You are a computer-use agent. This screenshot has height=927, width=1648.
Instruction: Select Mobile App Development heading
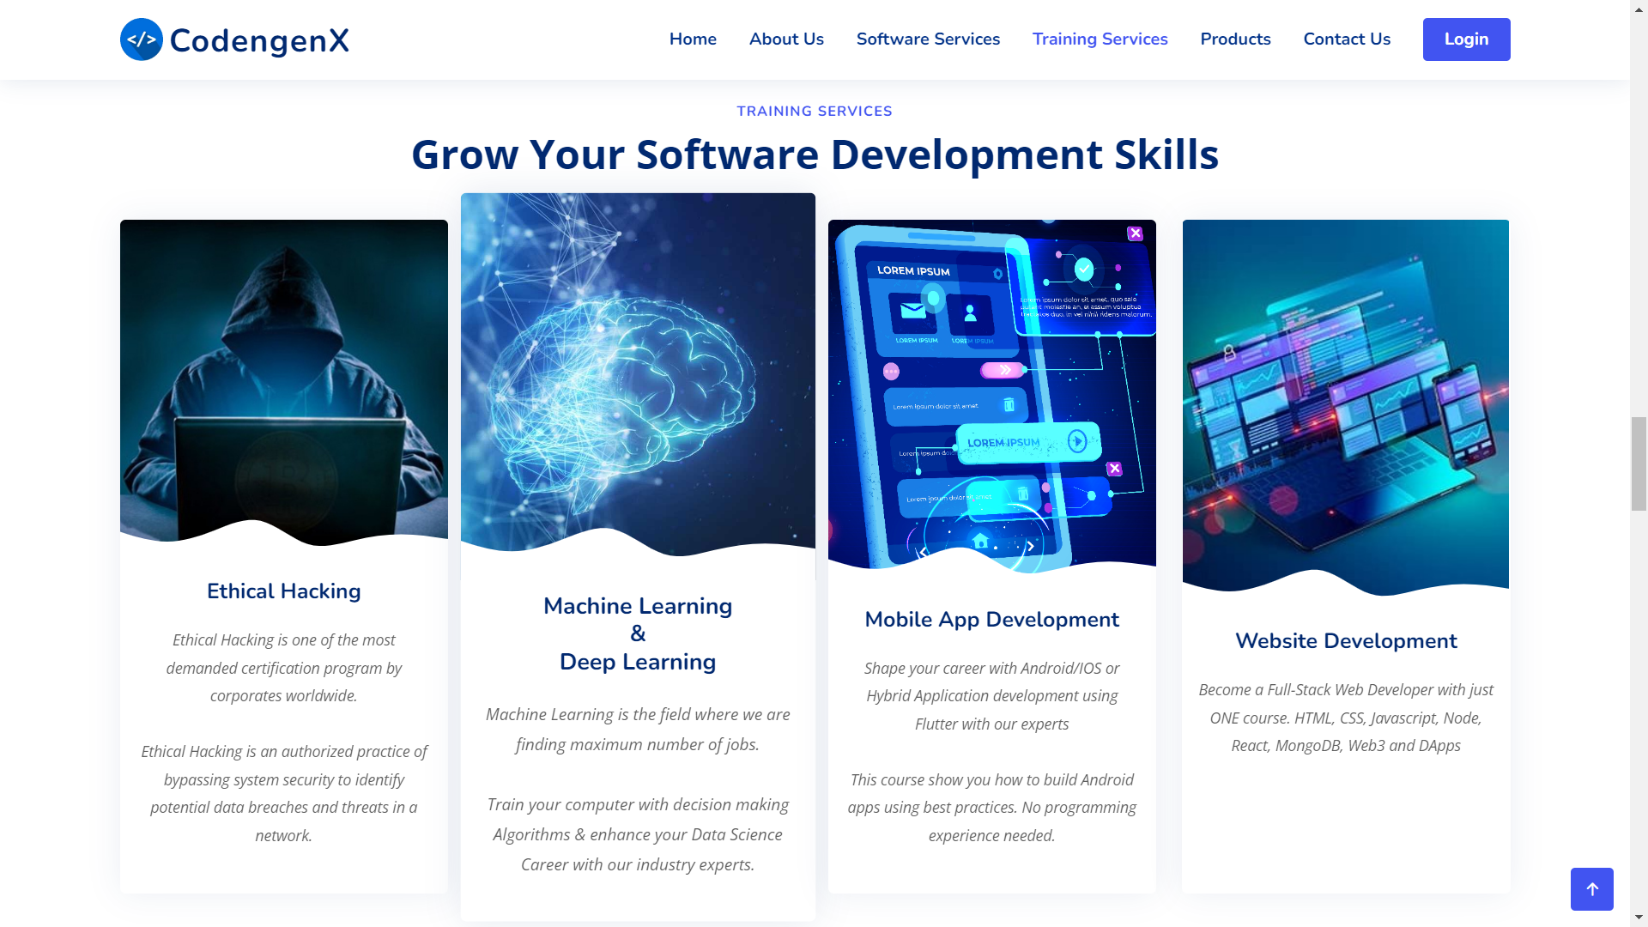pos(991,620)
